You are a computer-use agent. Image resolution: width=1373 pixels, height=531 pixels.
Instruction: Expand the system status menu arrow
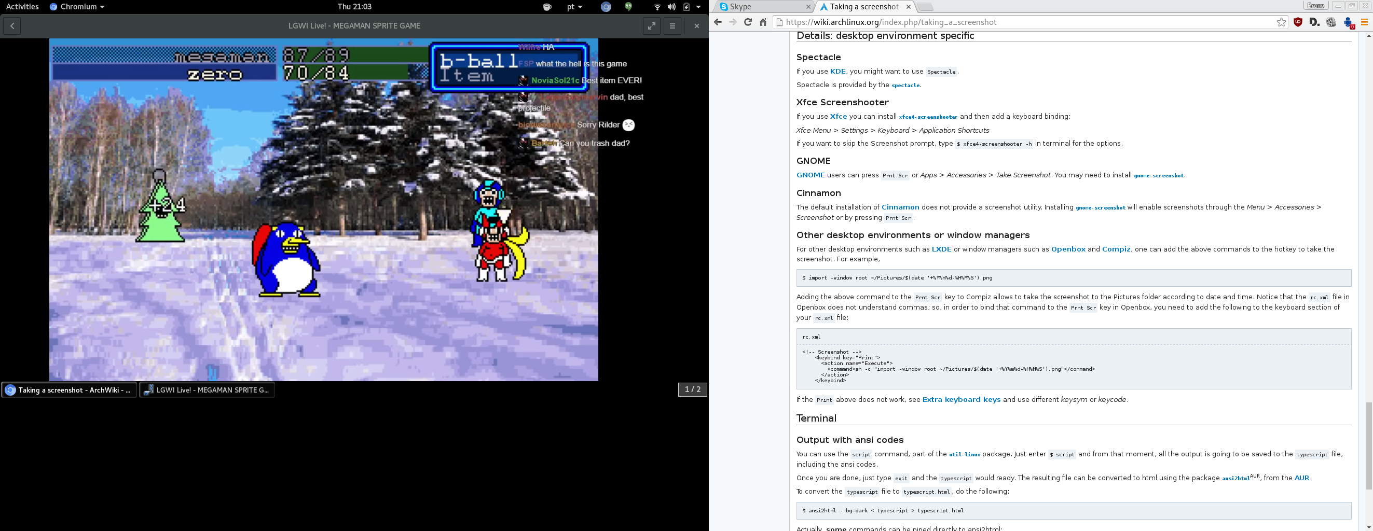point(698,7)
